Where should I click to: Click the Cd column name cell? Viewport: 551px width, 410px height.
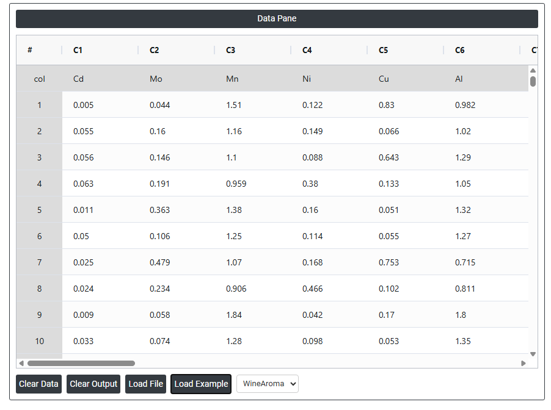point(78,79)
